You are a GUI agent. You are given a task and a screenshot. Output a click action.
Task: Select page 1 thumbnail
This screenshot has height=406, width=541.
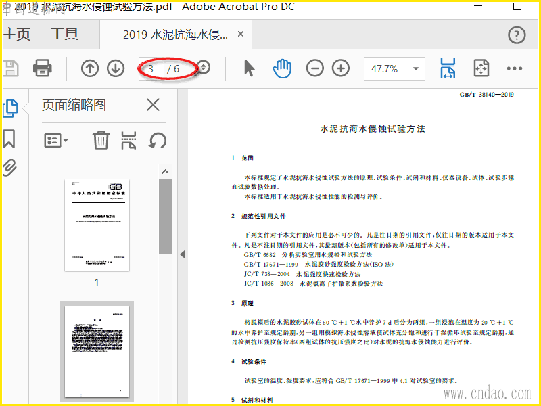(x=97, y=225)
